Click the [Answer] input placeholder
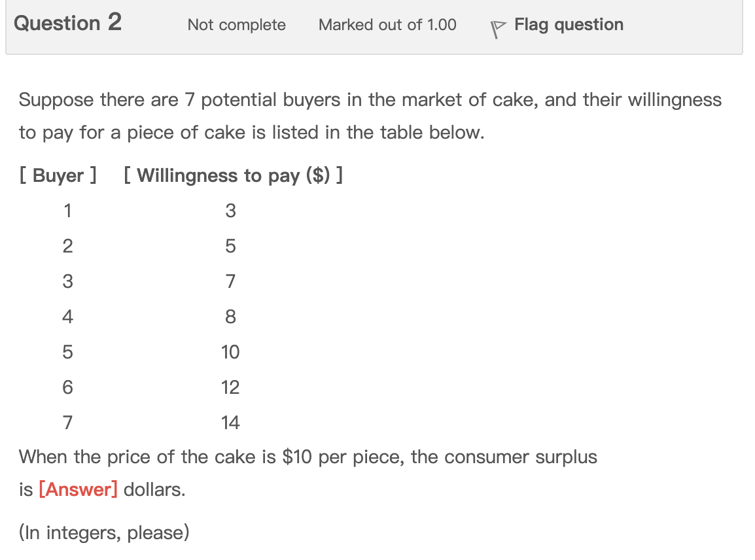 (x=77, y=489)
